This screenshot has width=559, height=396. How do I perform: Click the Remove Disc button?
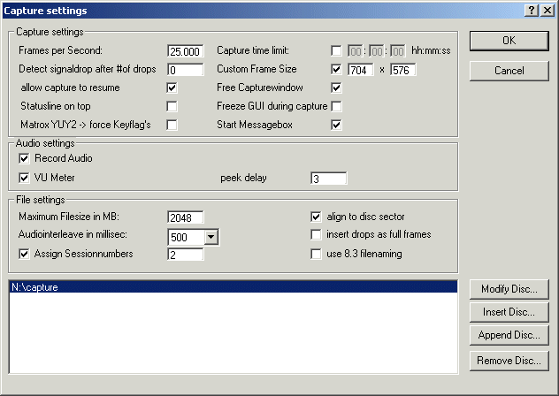tap(509, 361)
